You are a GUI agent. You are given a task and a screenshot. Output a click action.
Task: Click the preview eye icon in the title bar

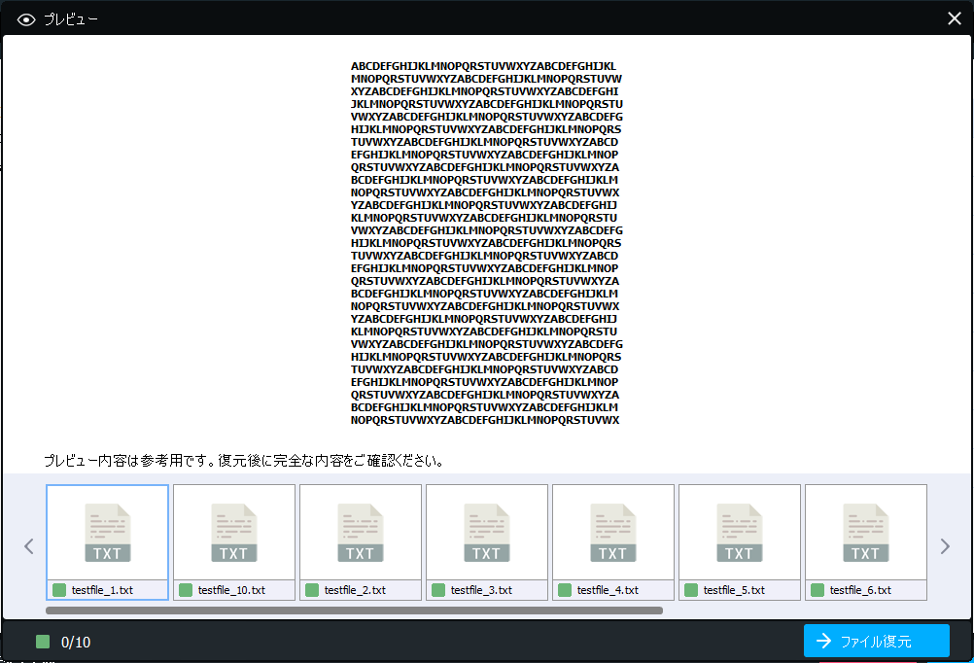coord(25,18)
